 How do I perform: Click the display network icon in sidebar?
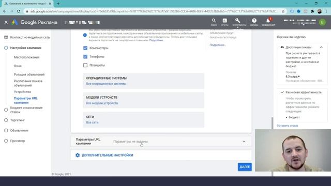click(6, 37)
